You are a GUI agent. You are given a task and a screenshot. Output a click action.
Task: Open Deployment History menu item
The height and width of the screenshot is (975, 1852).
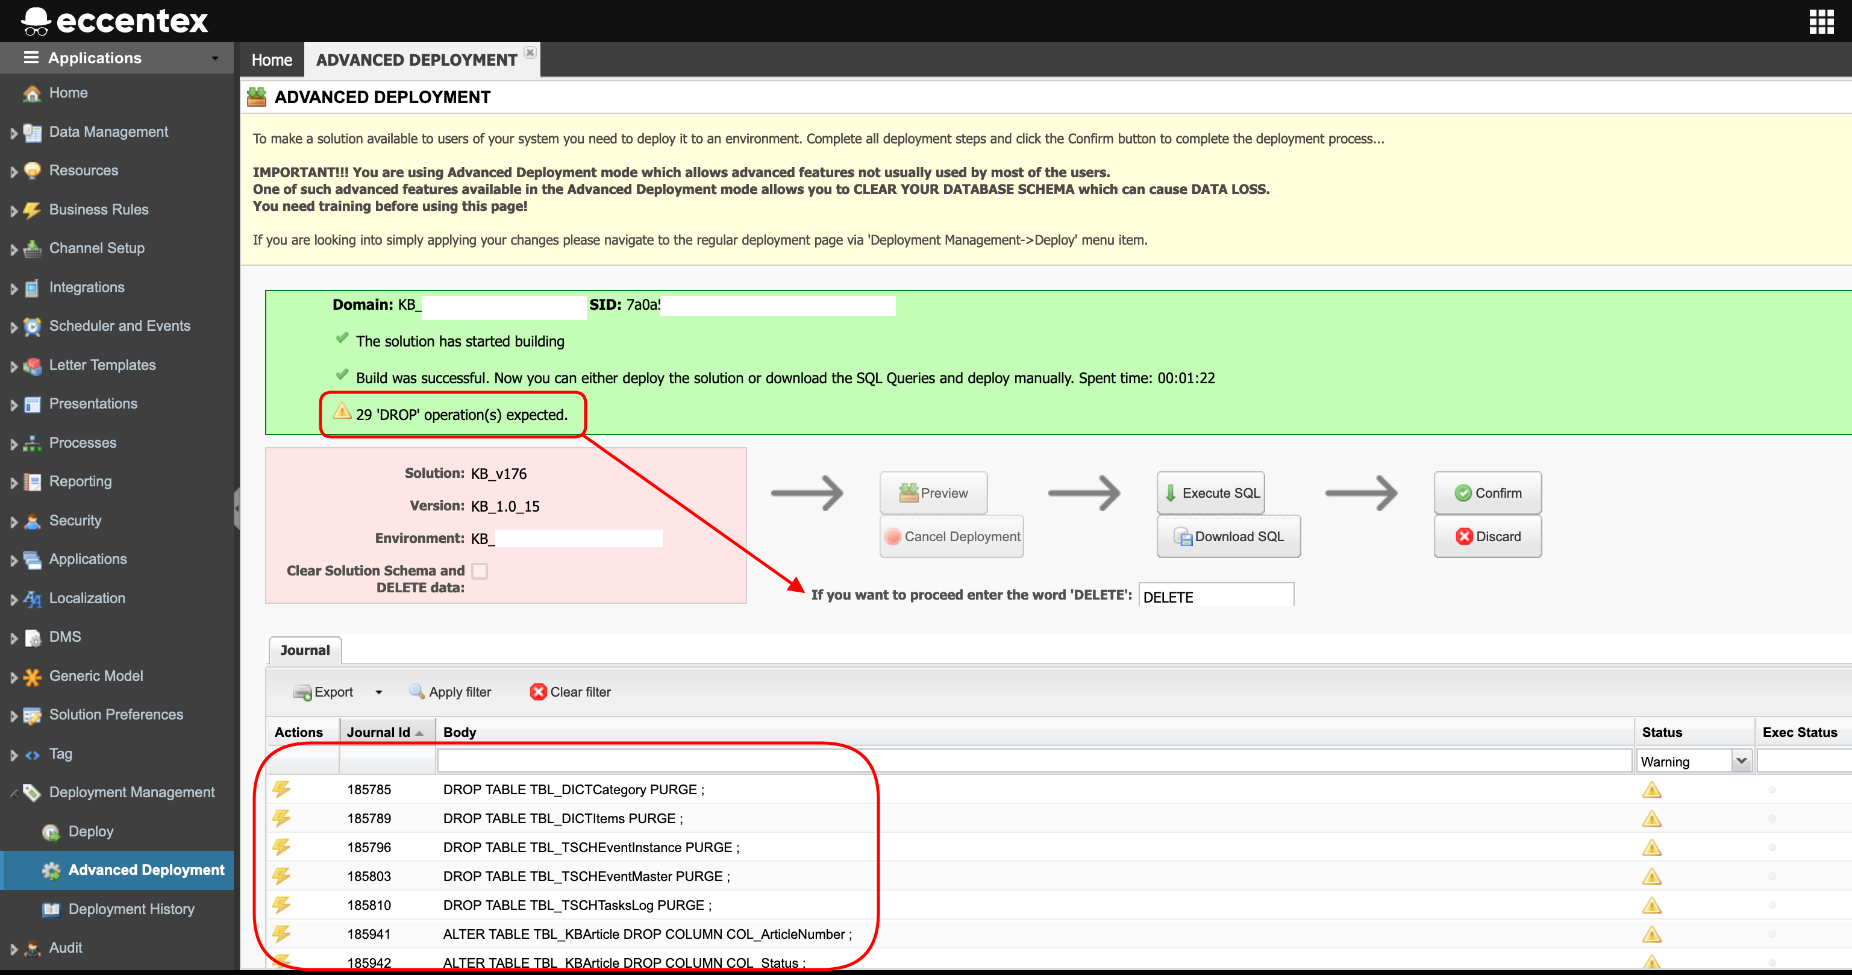[x=131, y=909]
